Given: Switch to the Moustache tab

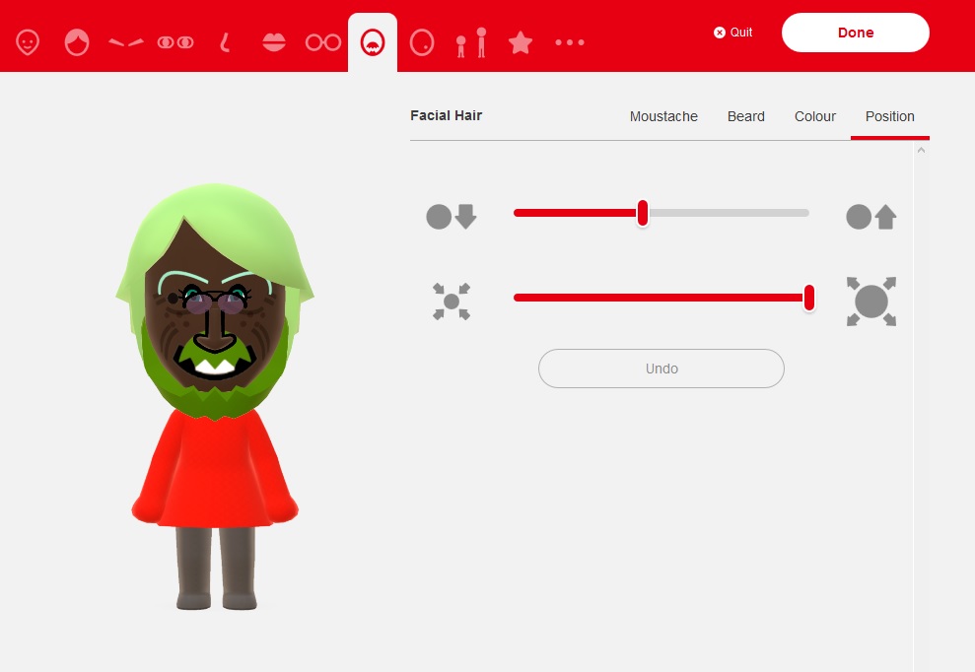Looking at the screenshot, I should click(x=663, y=116).
